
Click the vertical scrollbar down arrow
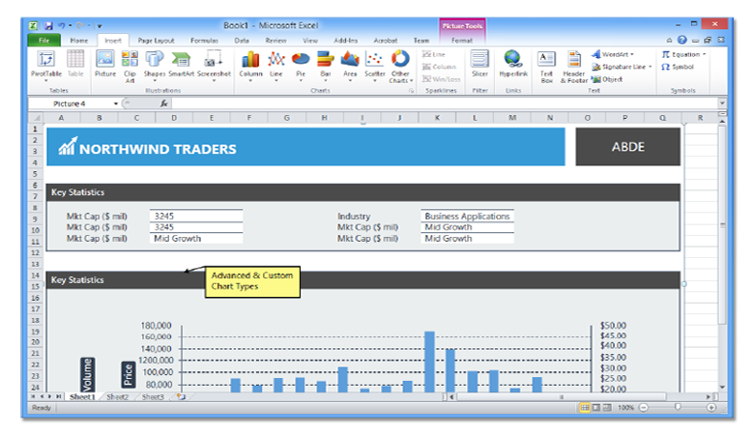click(722, 387)
